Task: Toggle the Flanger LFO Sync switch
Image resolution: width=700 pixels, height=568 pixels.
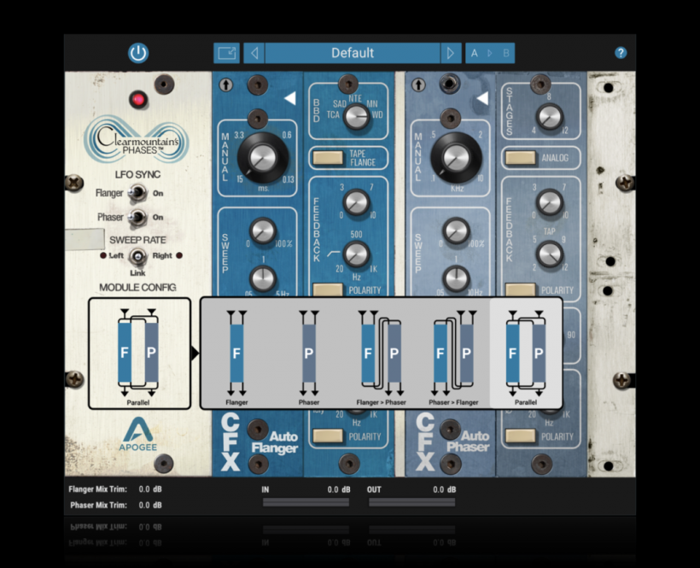Action: point(137,194)
